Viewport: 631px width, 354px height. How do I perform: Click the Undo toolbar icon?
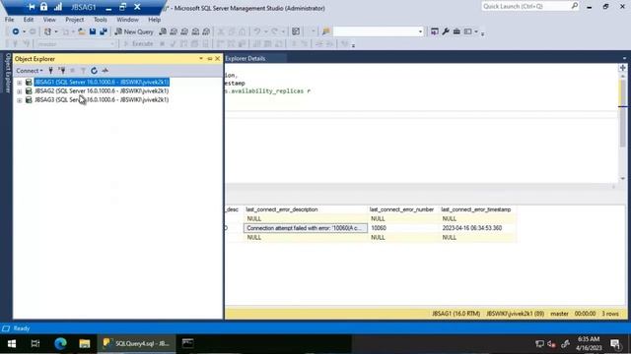[x=257, y=31]
